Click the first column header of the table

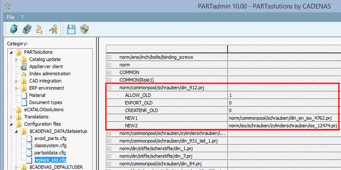pos(167,49)
